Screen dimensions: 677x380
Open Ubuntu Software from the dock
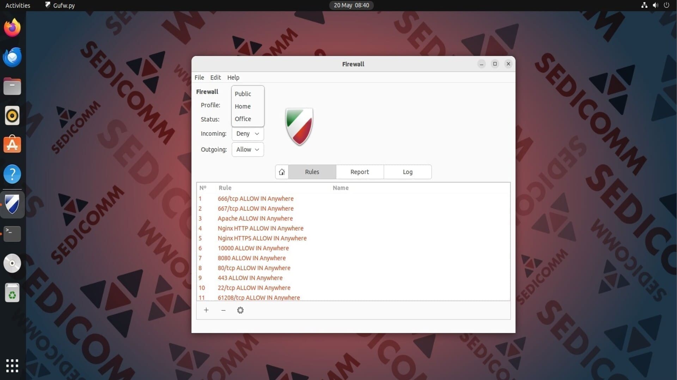pos(12,145)
